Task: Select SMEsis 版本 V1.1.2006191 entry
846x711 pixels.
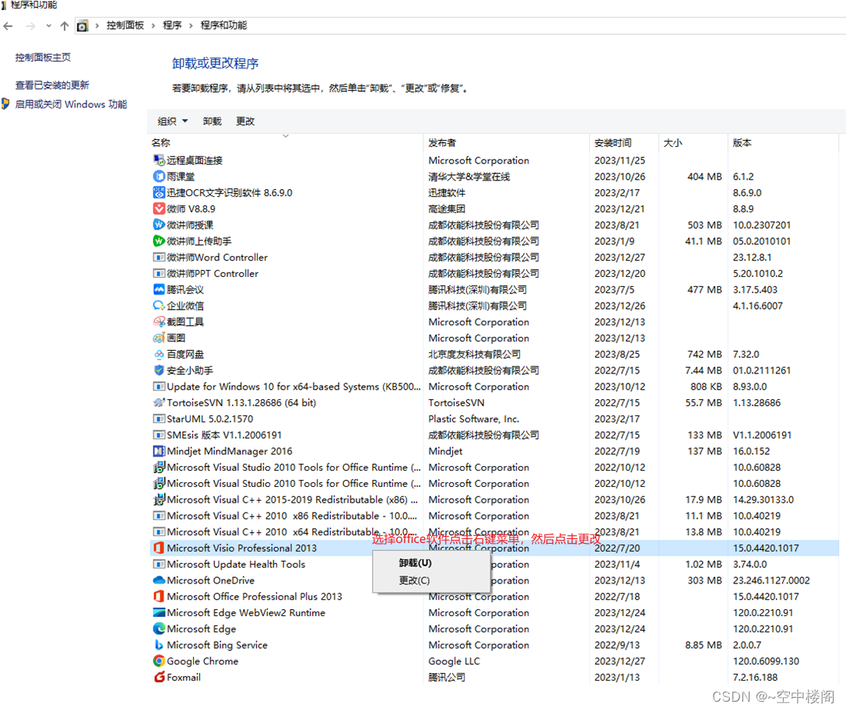Action: 224,435
